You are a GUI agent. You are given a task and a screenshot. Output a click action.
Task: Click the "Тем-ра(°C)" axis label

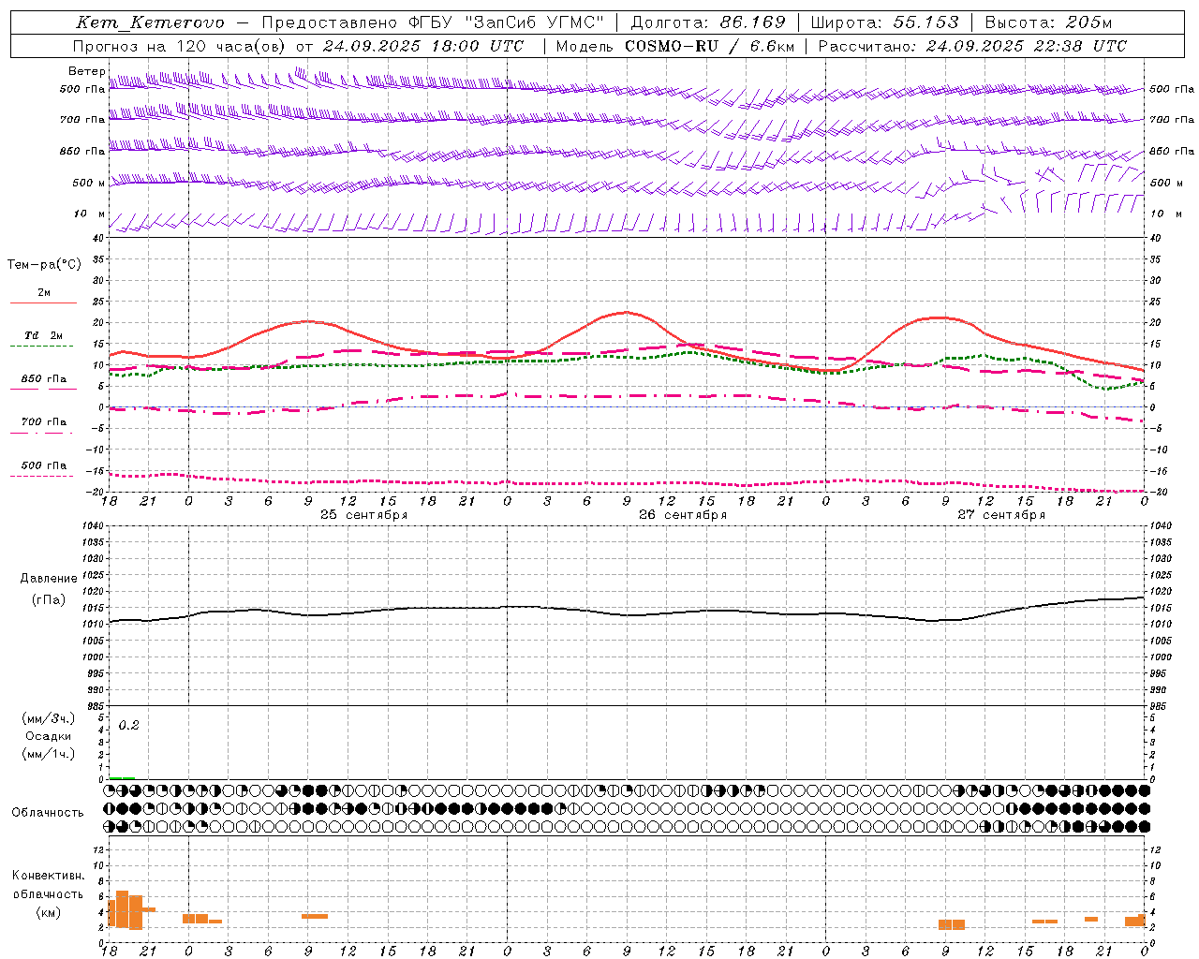44,265
